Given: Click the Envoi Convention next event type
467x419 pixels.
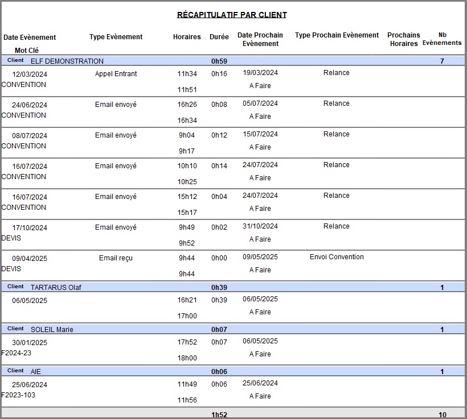Looking at the screenshot, I should tap(337, 256).
